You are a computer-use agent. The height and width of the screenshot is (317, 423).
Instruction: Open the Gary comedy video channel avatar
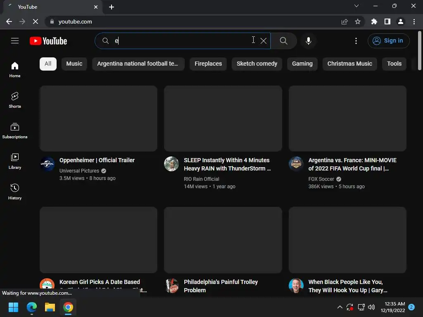click(296, 286)
